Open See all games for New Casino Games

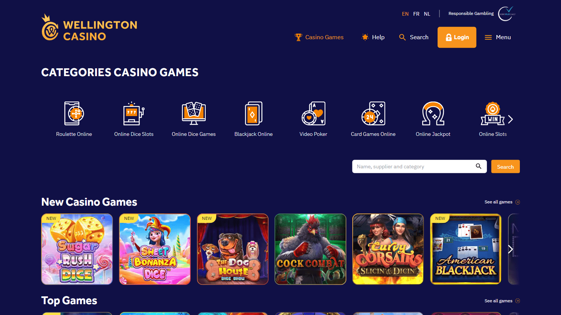[502, 202]
